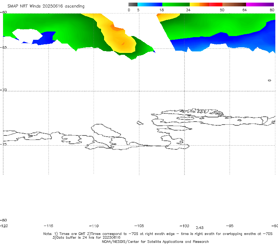Click the swath time label '2:45'
The height and width of the screenshot is (244, 278).
tap(199, 228)
